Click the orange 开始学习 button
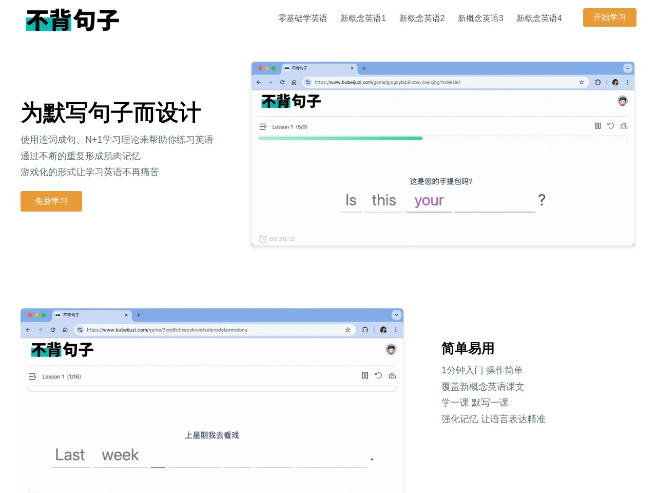Image resolution: width=657 pixels, height=493 pixels. coord(610,17)
